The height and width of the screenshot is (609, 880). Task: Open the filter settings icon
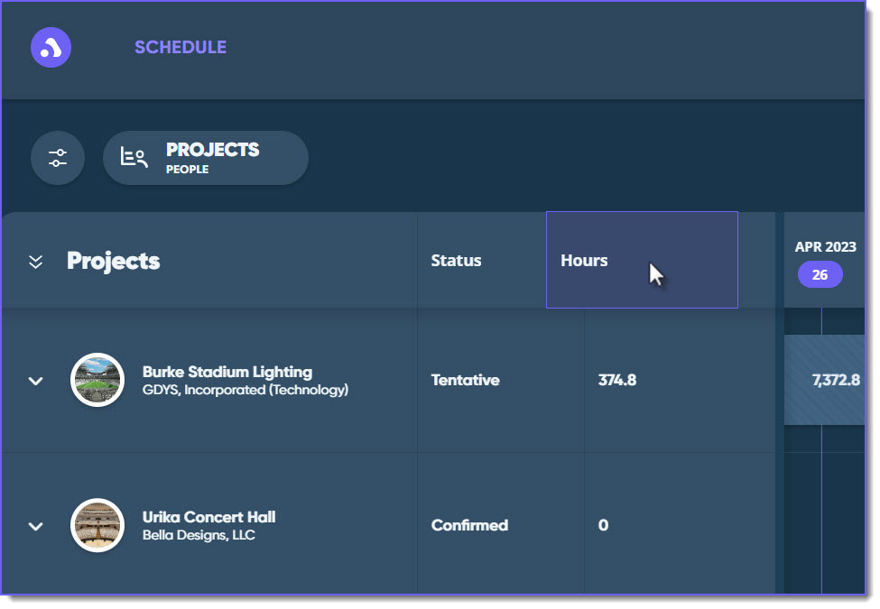click(57, 157)
